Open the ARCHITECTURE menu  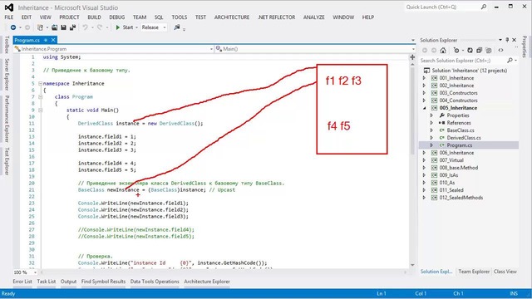232,17
